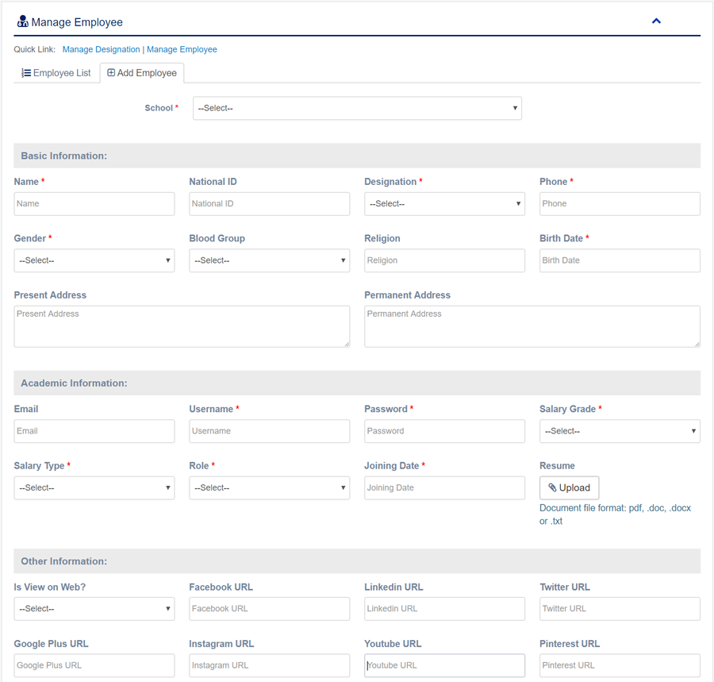Open the Manage Designation quick link
Image resolution: width=714 pixels, height=682 pixels.
pos(101,49)
